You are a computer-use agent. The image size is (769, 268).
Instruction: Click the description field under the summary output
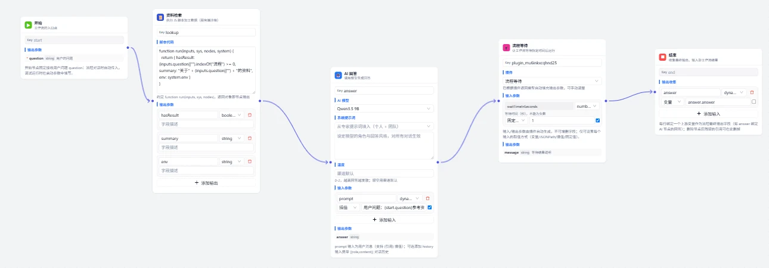pyautogui.click(x=206, y=147)
